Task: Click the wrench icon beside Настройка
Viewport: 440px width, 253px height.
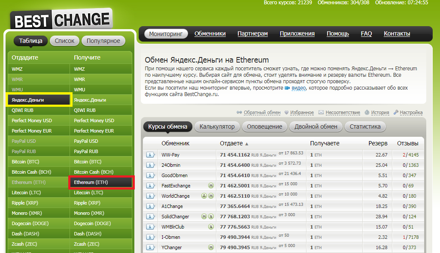Action: (396, 112)
